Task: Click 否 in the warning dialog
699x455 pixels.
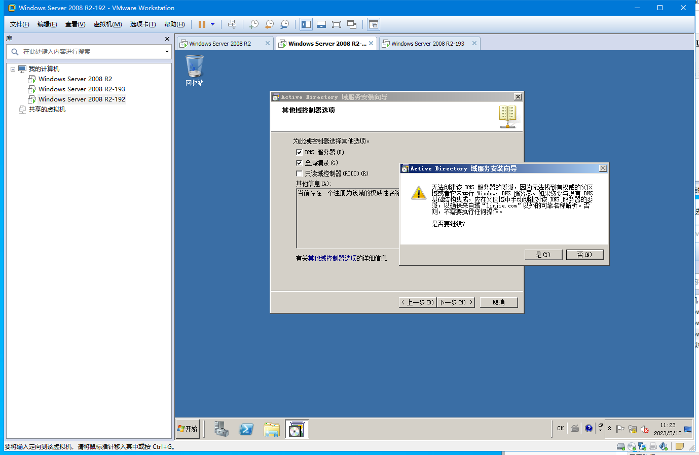Action: point(584,255)
